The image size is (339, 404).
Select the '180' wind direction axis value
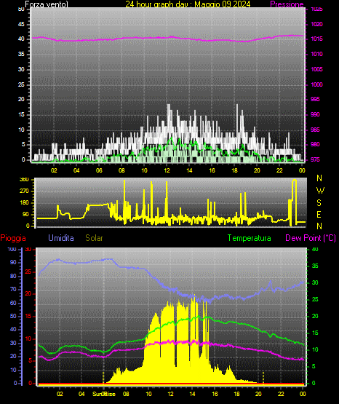[x=24, y=203]
